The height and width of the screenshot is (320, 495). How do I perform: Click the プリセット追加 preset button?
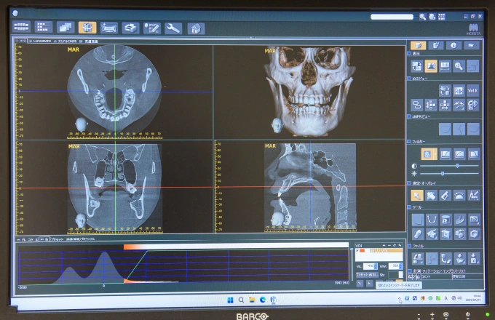pyautogui.click(x=366, y=276)
